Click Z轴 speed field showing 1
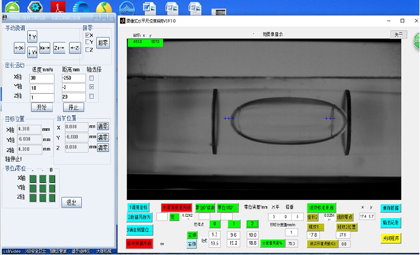 tap(42, 98)
